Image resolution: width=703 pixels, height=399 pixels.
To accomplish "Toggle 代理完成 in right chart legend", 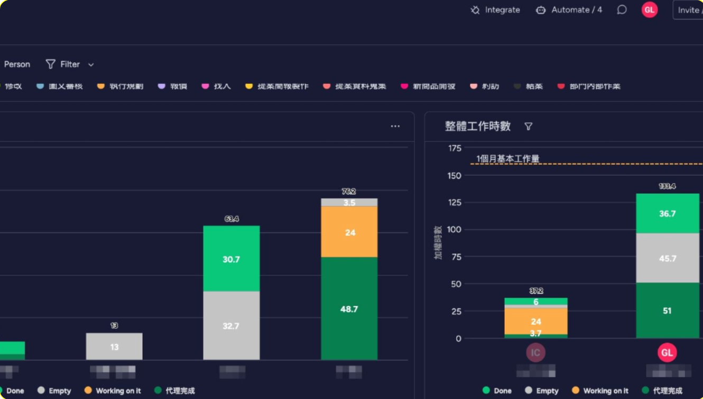I will pyautogui.click(x=662, y=391).
